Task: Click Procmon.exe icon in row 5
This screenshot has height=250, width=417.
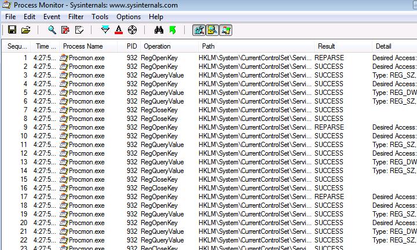Action: [x=64, y=93]
